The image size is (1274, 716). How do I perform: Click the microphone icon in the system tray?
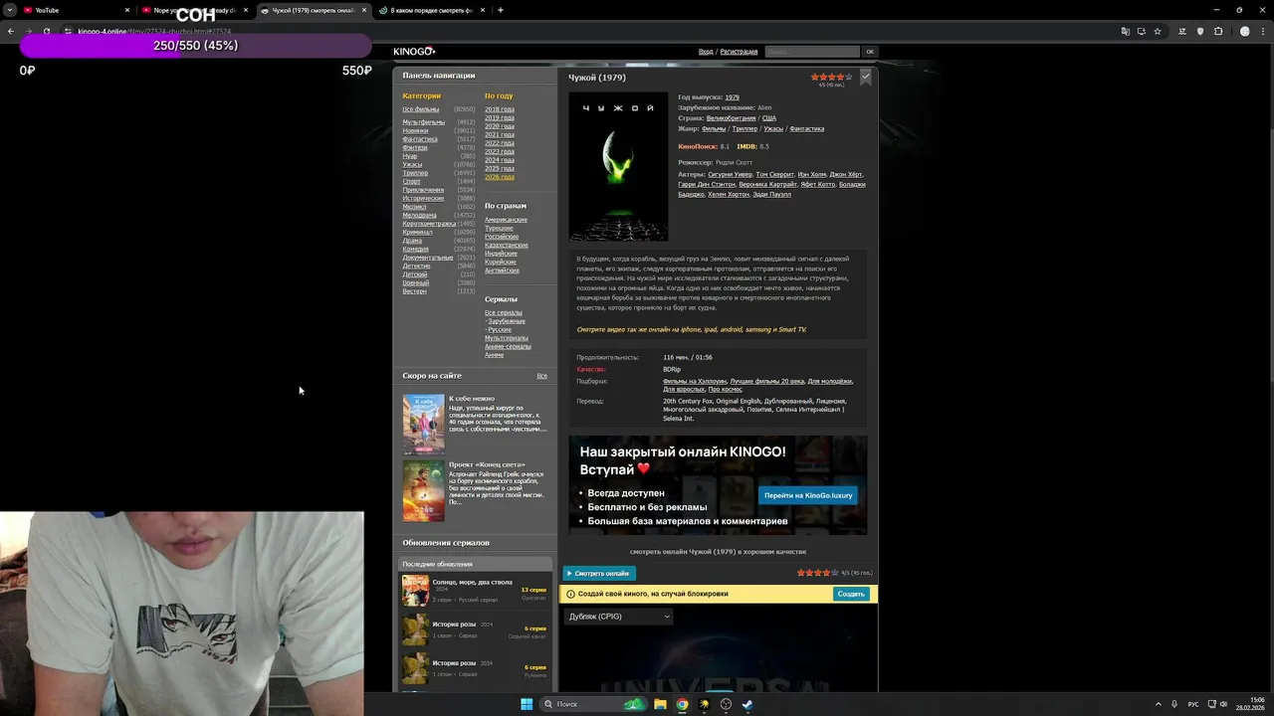tap(1174, 704)
